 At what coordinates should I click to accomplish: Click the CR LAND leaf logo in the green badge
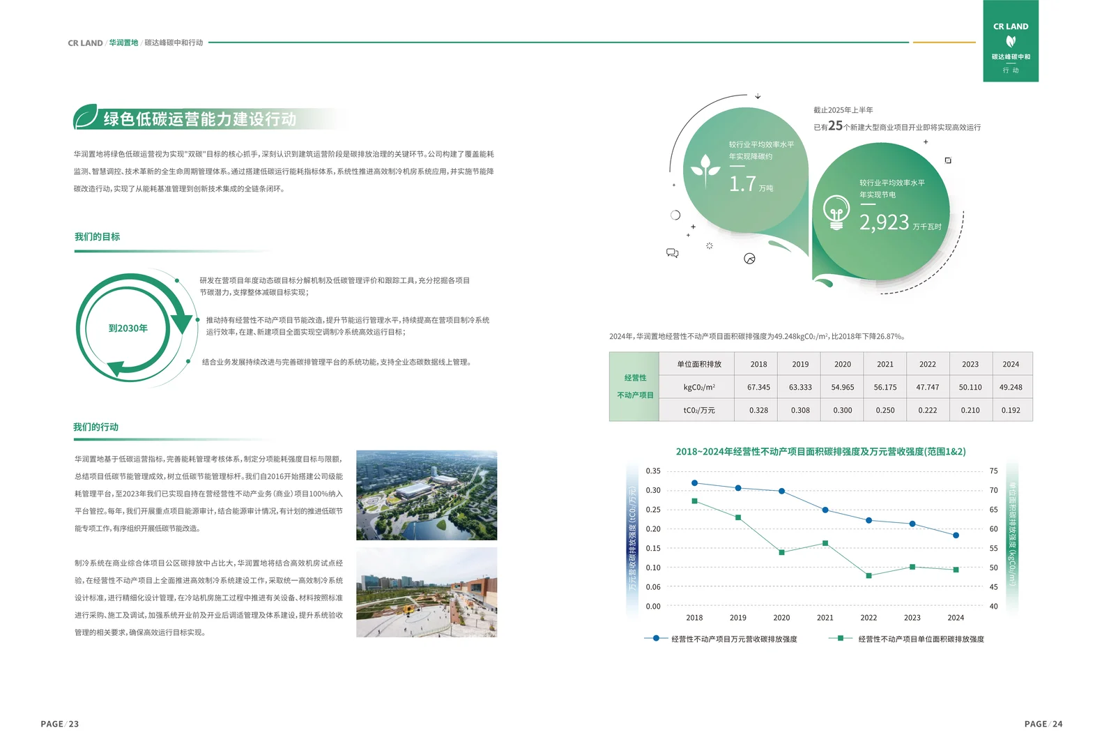click(x=1011, y=41)
